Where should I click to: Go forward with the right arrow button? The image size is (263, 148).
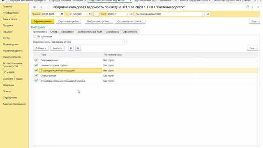coord(41,7)
